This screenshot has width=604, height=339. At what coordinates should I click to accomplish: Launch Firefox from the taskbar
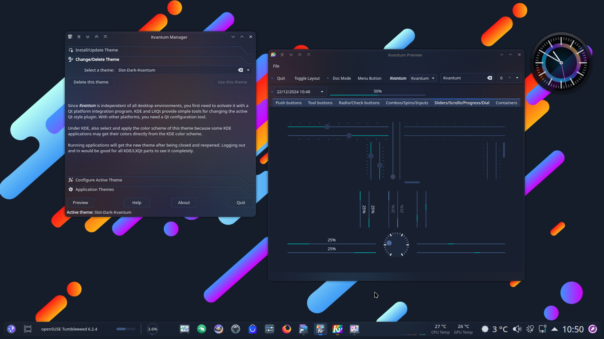[287, 329]
